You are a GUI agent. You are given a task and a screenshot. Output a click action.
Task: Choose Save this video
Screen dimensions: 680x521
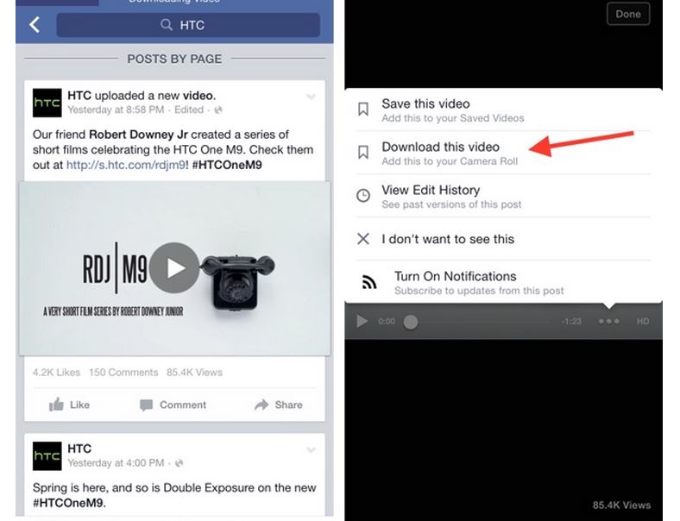coord(503,110)
